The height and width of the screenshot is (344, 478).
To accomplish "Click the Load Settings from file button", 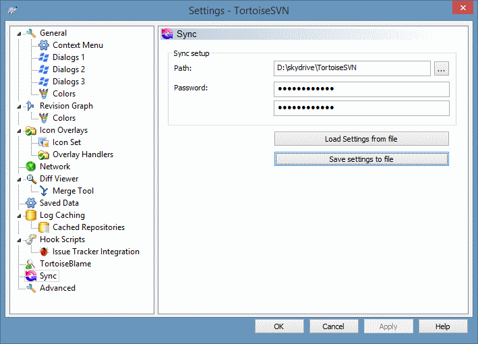I will click(361, 139).
